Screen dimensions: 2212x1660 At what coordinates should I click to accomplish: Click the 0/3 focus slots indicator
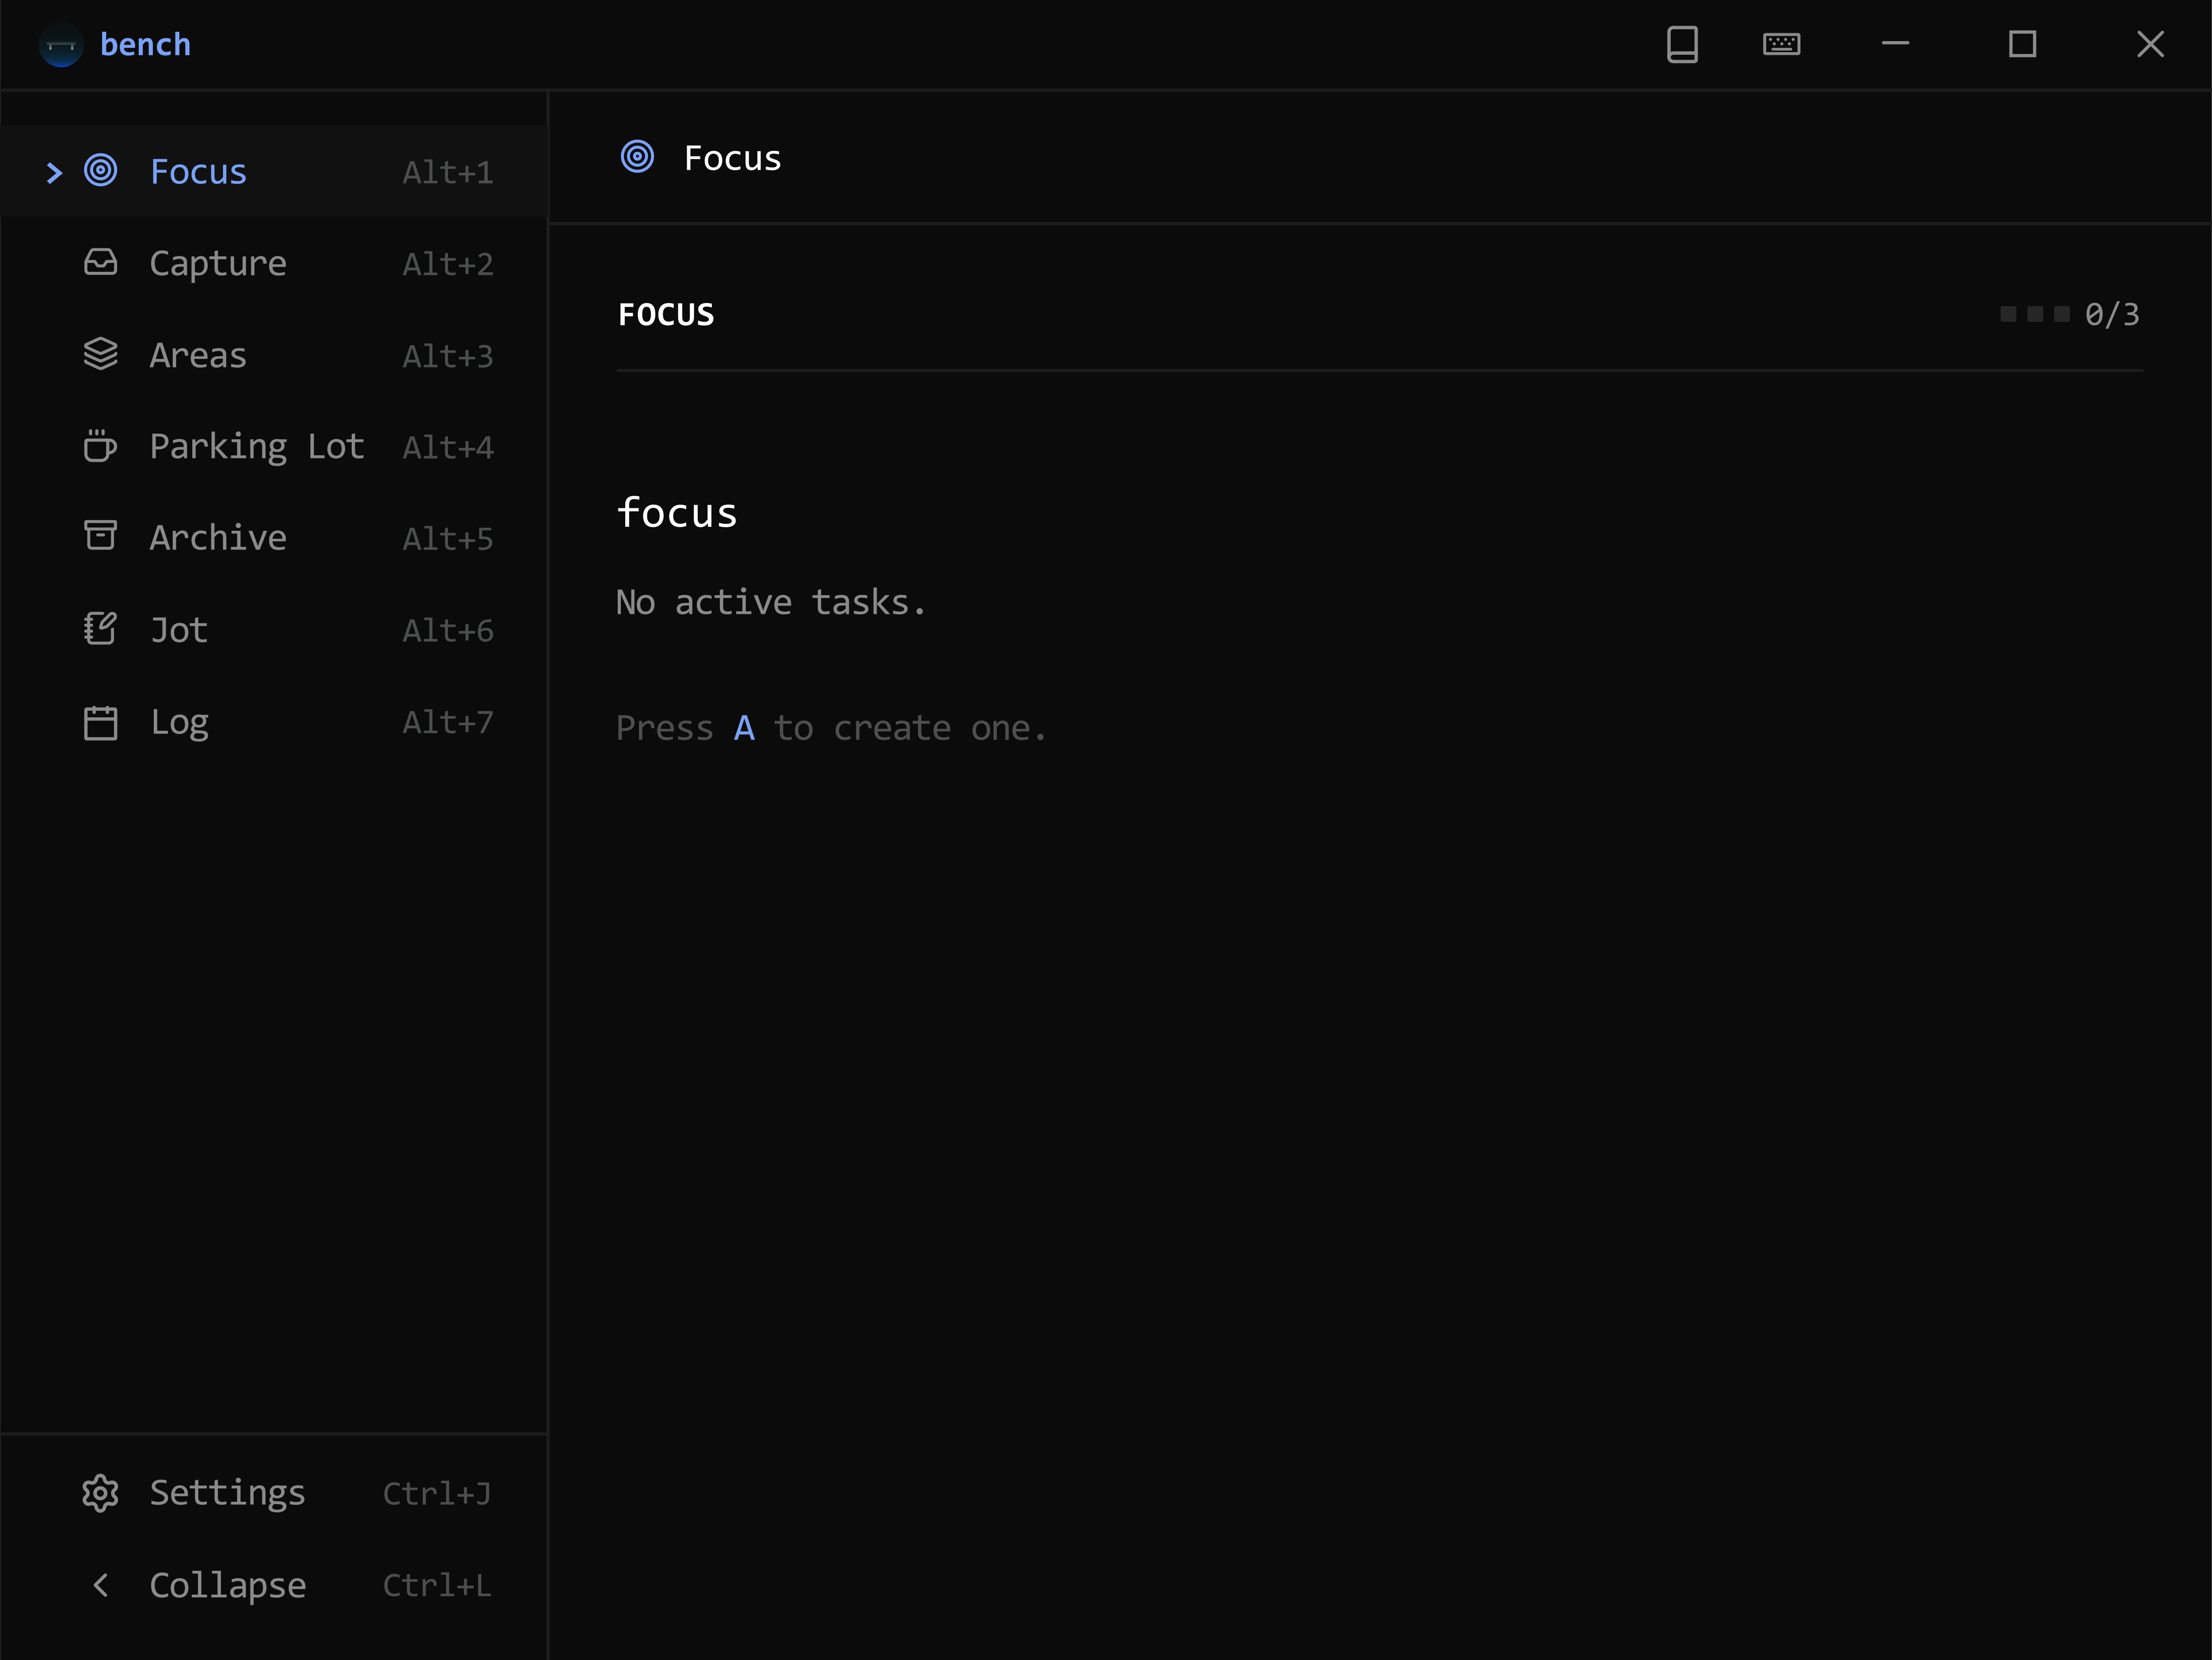point(2070,314)
